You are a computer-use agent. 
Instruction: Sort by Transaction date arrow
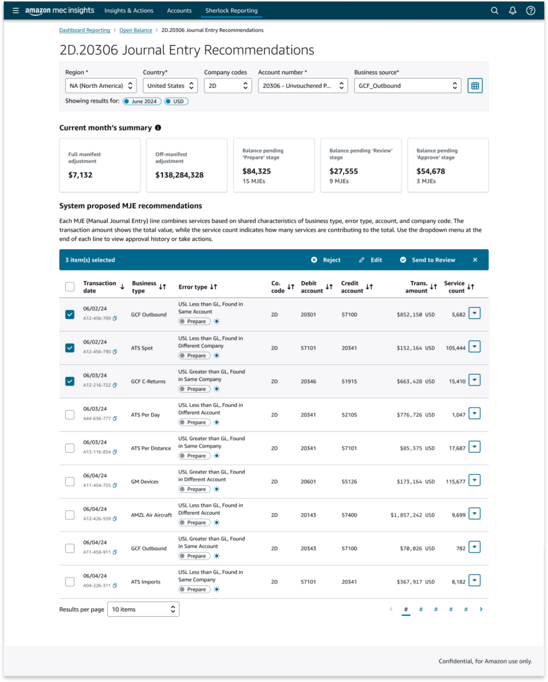point(123,286)
